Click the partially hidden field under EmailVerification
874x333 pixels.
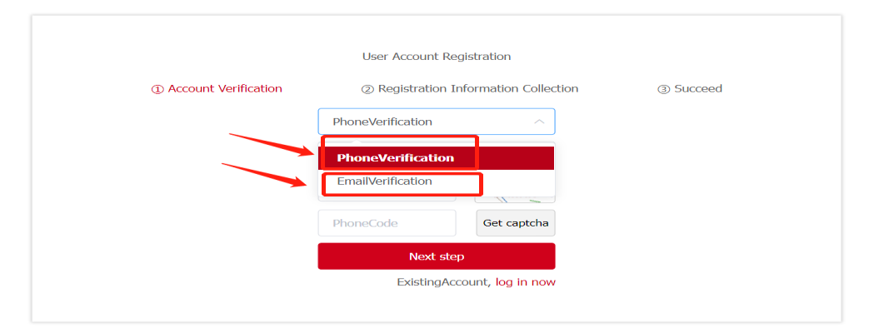pyautogui.click(x=387, y=198)
